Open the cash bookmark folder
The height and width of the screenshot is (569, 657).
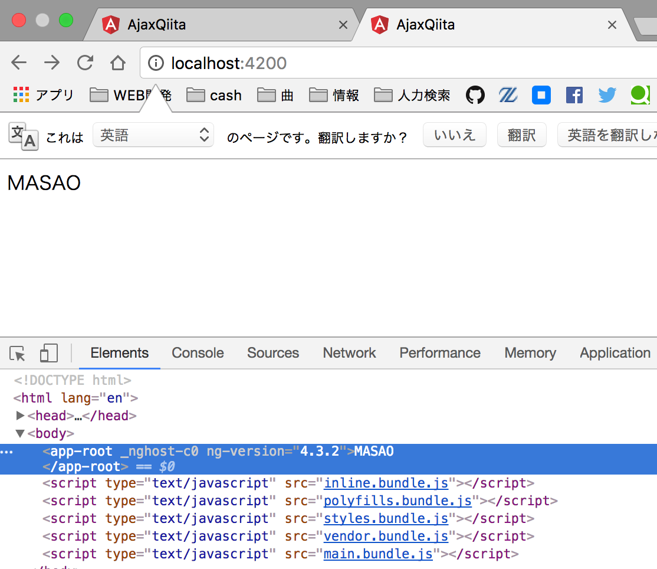tap(214, 95)
